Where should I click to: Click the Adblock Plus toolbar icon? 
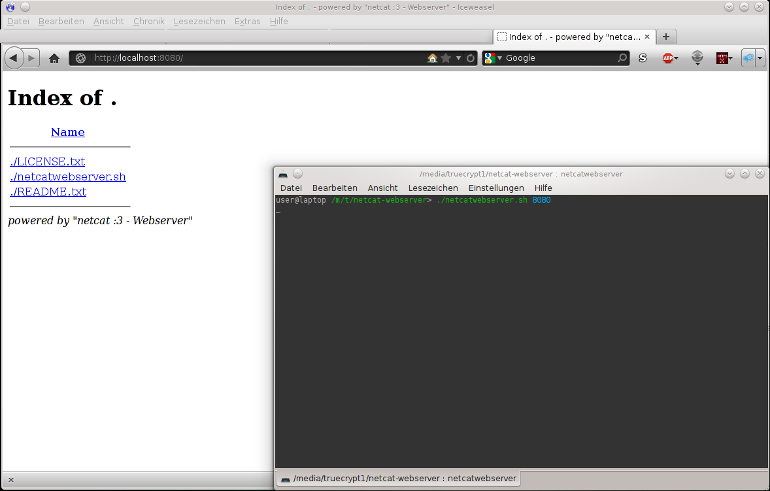[668, 58]
